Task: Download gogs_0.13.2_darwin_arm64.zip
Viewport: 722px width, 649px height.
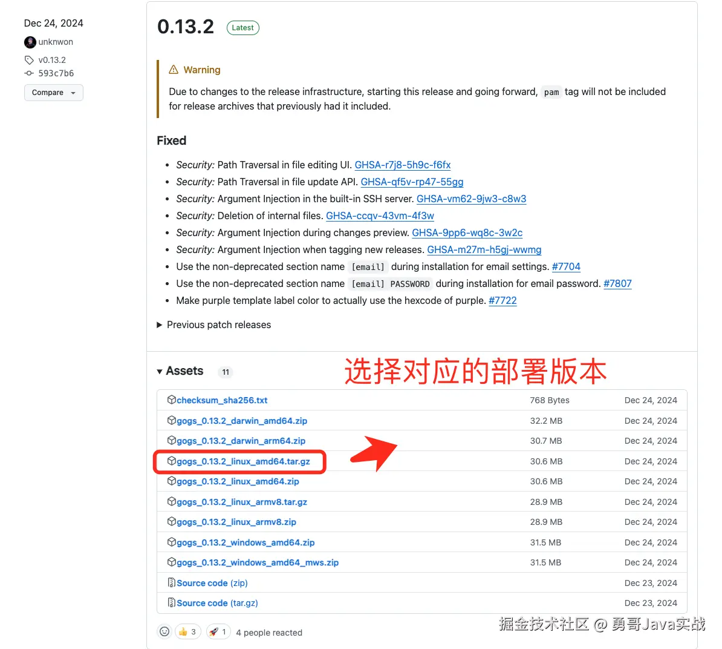Action: [241, 441]
